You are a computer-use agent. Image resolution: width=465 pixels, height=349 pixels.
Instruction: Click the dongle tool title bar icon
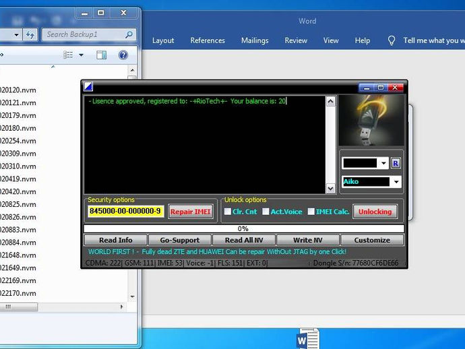pyautogui.click(x=88, y=87)
